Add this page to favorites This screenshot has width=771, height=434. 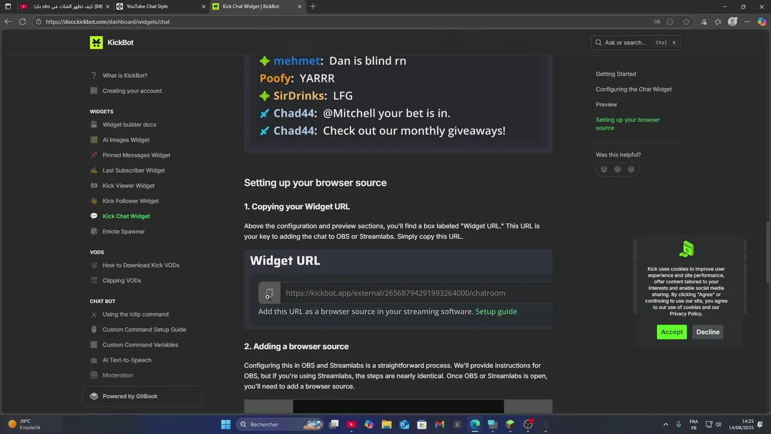(686, 22)
